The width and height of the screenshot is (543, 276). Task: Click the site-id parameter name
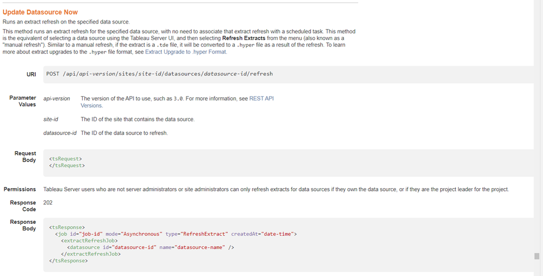pos(50,120)
